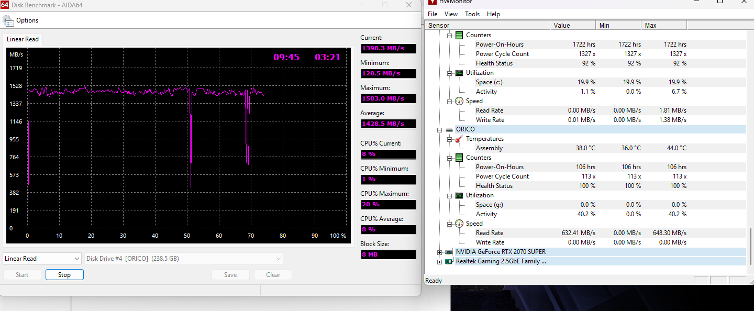This screenshot has width=754, height=311.
Task: Click the CPU% Maximum 20 % value
Action: pos(388,204)
